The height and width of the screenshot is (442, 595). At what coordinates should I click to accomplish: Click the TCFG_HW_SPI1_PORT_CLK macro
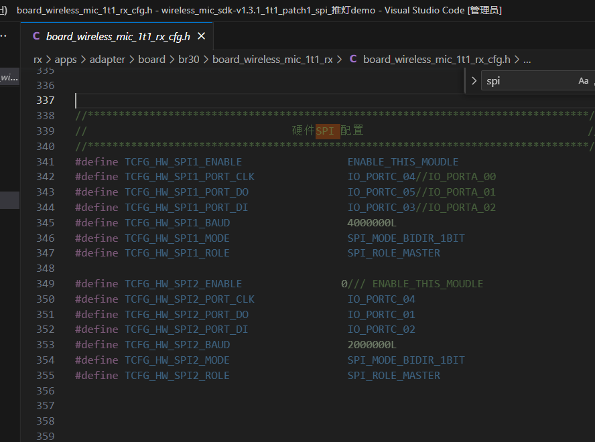click(190, 177)
